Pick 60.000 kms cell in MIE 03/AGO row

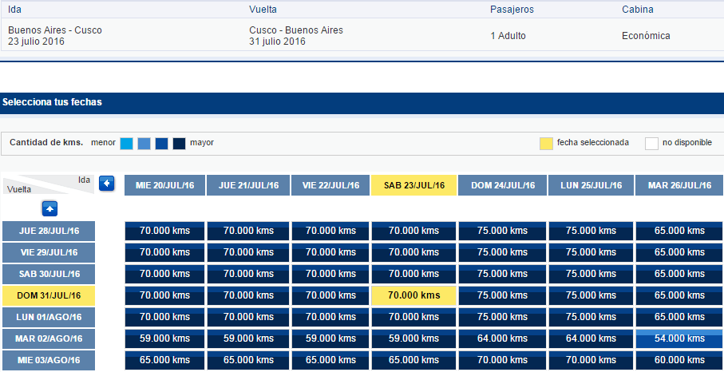tap(679, 360)
